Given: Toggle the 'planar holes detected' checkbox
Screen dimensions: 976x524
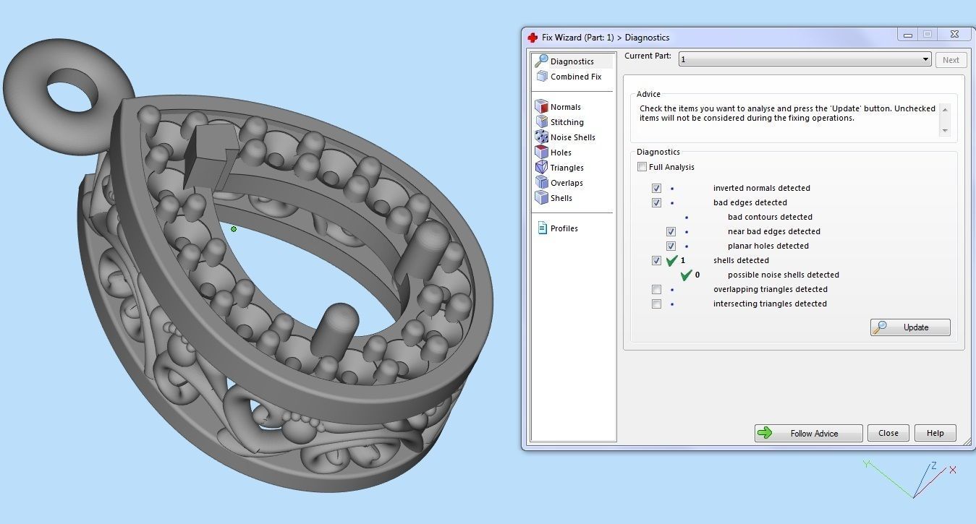Looking at the screenshot, I should coord(671,246).
